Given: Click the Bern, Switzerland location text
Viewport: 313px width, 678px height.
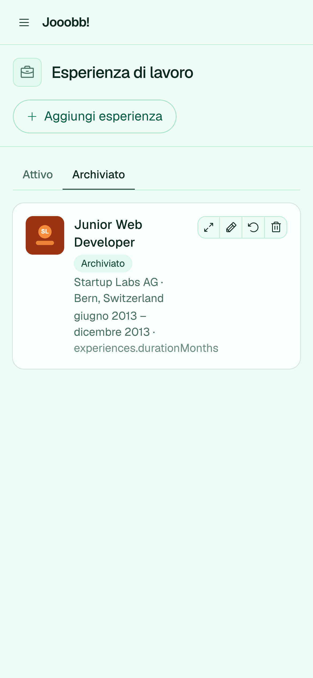Looking at the screenshot, I should (119, 298).
